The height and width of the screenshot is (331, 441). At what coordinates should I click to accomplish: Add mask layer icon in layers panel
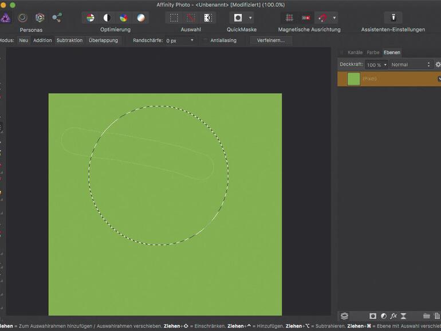coord(373,316)
